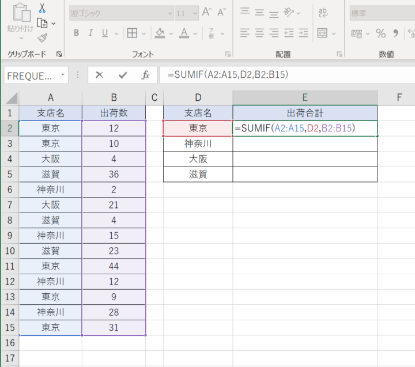Click the text orientation icon
Screen dimensions: 415x367
point(289,12)
